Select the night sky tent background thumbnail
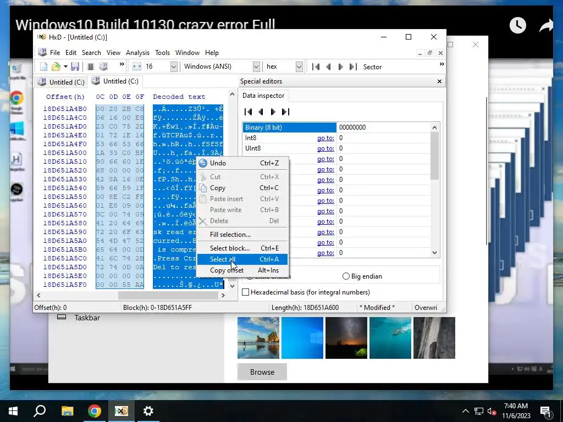Screen dimensions: 563x422 pos(346,338)
